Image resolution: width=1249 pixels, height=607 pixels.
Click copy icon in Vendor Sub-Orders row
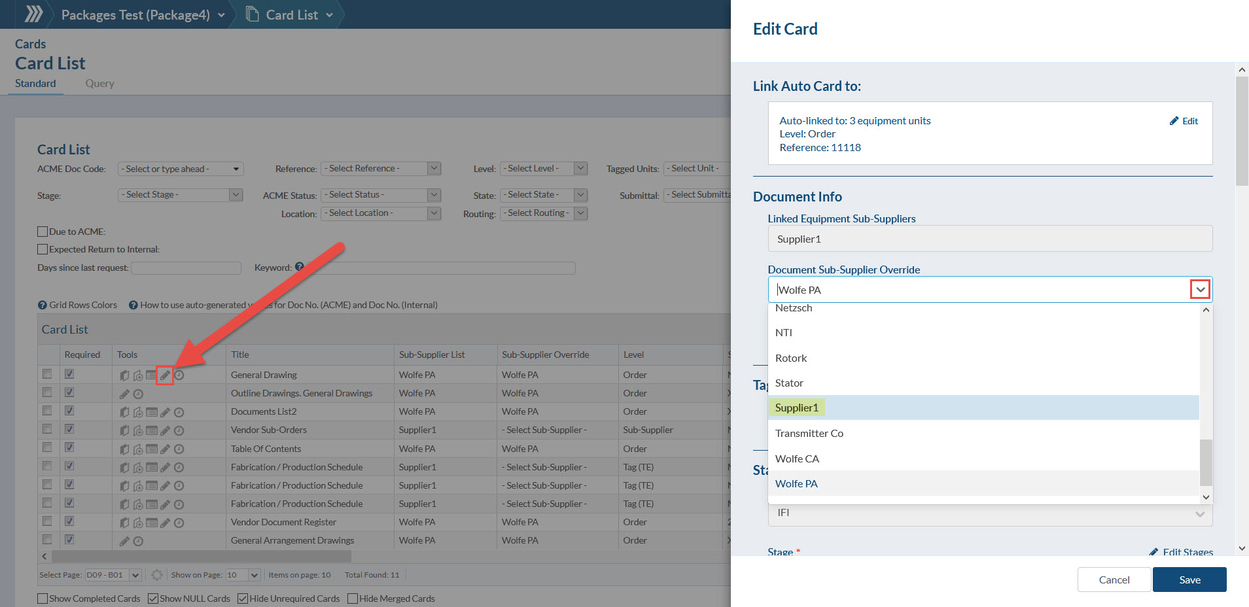point(124,430)
